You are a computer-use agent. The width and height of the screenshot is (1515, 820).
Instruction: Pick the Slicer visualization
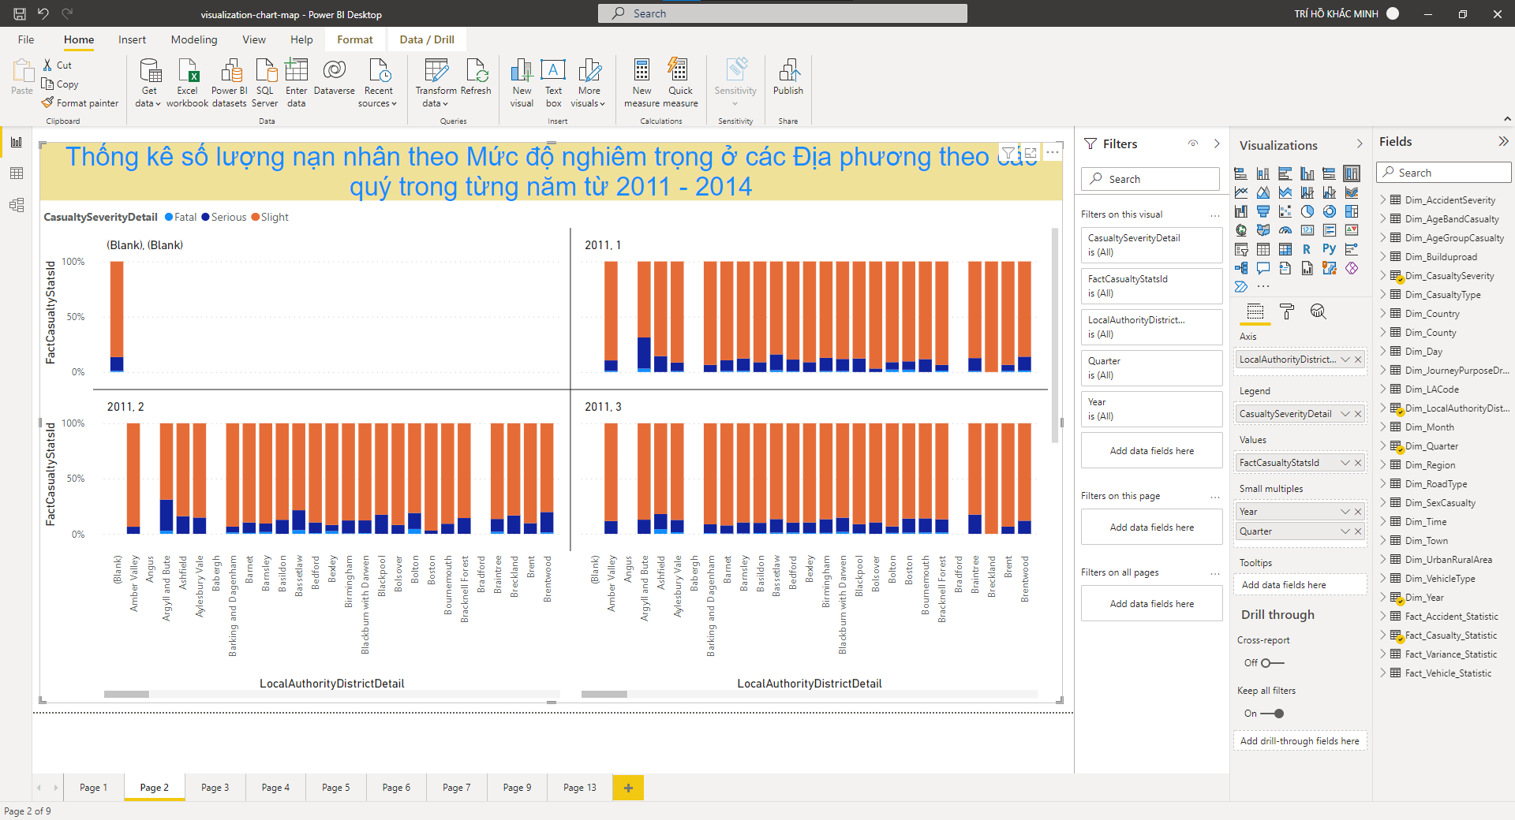[1241, 249]
